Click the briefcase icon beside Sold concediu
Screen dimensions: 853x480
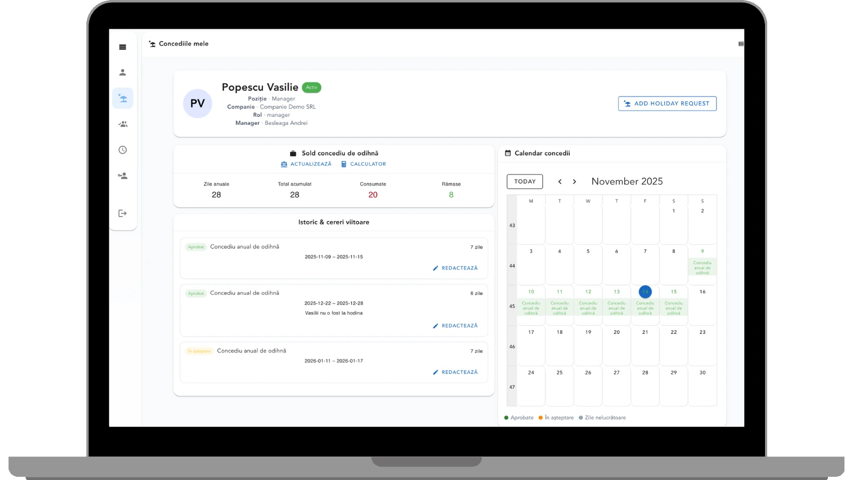point(293,153)
